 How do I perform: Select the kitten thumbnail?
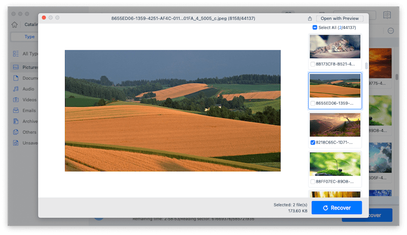(335, 46)
